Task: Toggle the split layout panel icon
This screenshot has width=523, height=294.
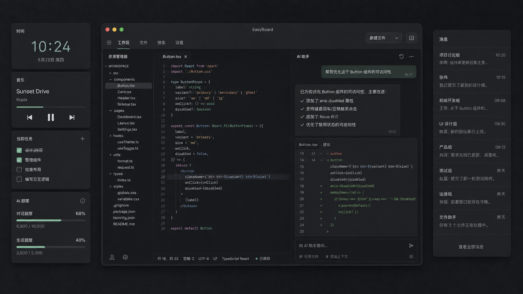Action: [412, 38]
